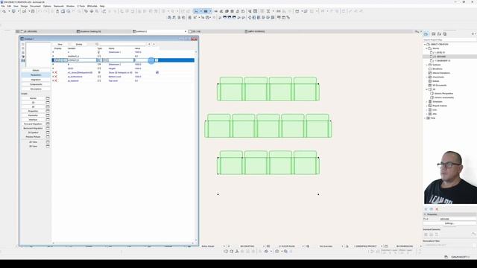Open the 3D script in a new window icon
This screenshot has width=477, height=268.
48,107
